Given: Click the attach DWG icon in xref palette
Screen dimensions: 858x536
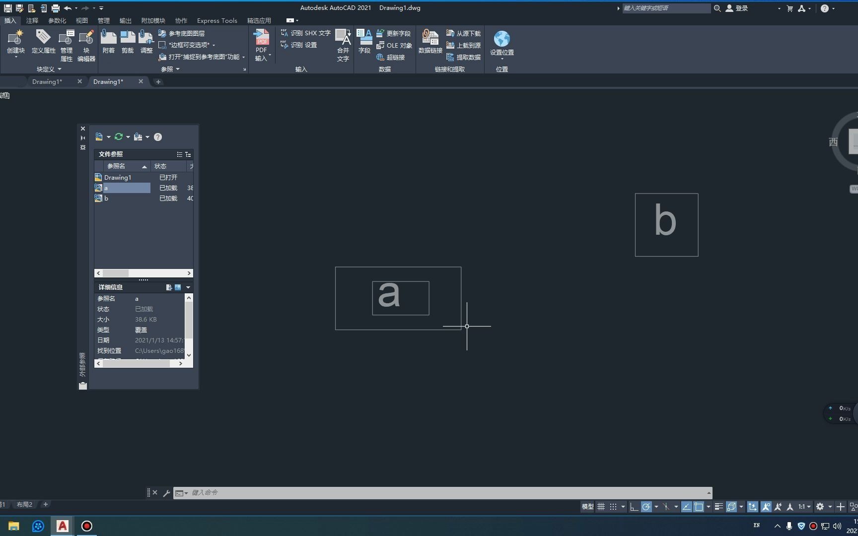Looking at the screenshot, I should (x=99, y=137).
